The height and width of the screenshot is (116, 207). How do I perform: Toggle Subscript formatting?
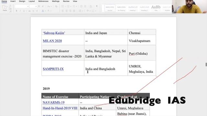(x=33, y=11)
